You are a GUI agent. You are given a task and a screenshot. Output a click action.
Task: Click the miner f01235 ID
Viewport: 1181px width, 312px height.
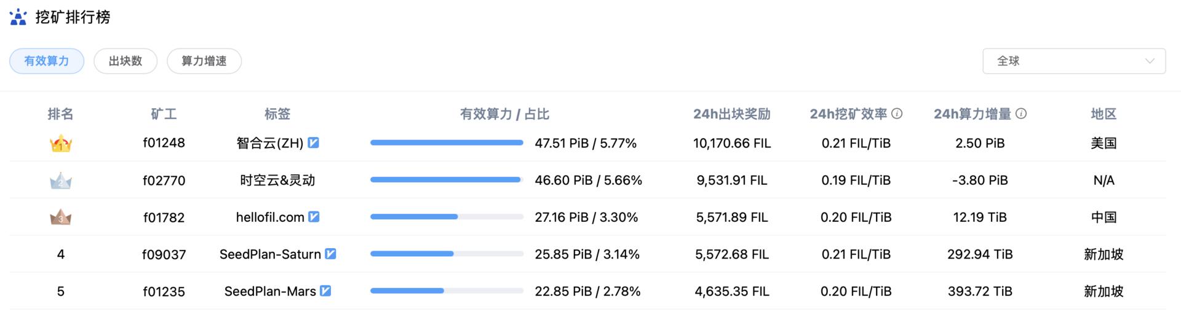pyautogui.click(x=164, y=291)
